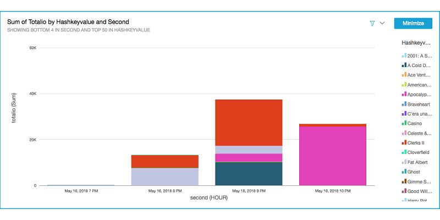Click the SHOWING BOTTOM 4 IN SECOND subtitle

[78, 30]
